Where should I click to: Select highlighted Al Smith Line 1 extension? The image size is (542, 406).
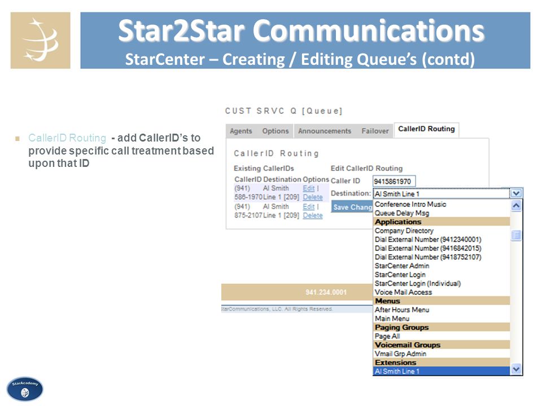[x=442, y=372]
